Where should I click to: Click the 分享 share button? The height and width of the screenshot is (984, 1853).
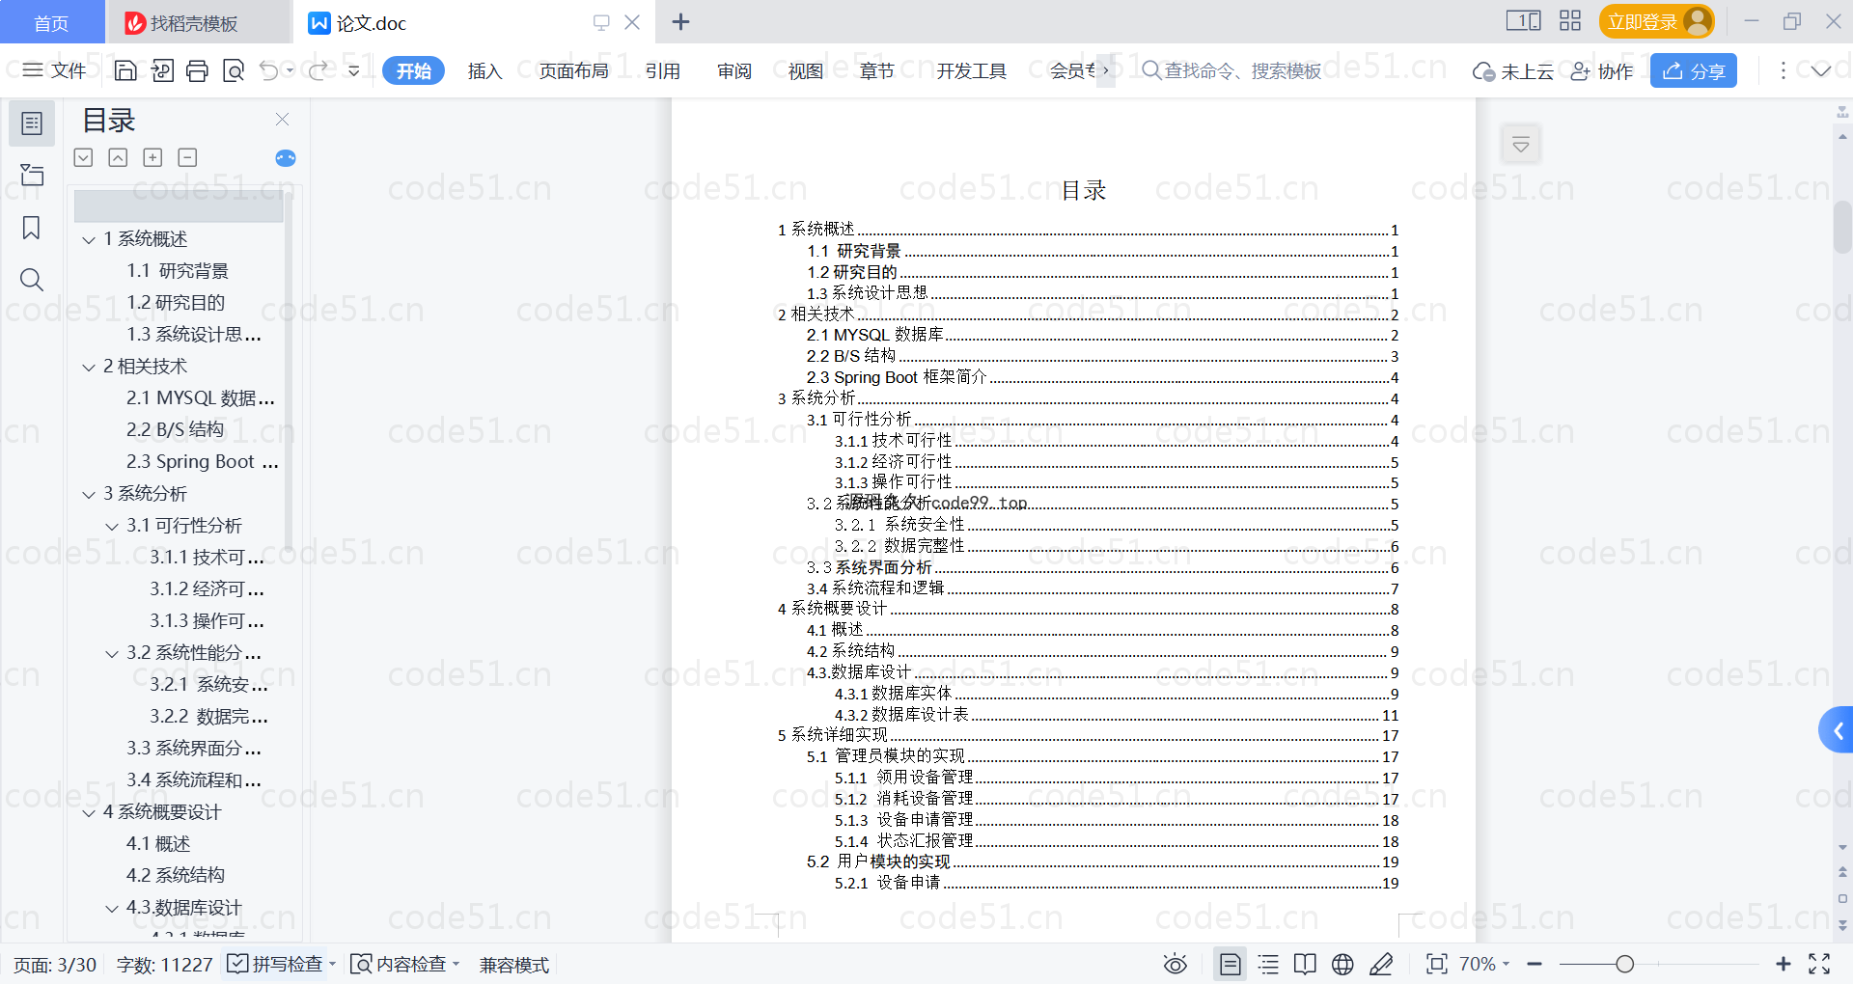(x=1693, y=70)
